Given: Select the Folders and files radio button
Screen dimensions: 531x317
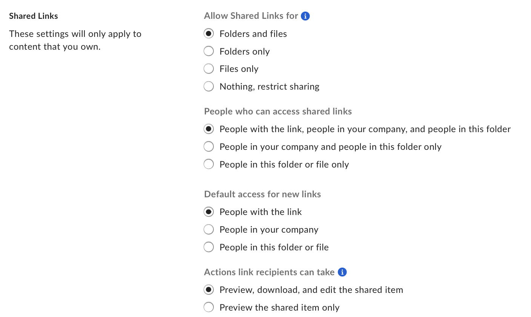Looking at the screenshot, I should coord(209,34).
